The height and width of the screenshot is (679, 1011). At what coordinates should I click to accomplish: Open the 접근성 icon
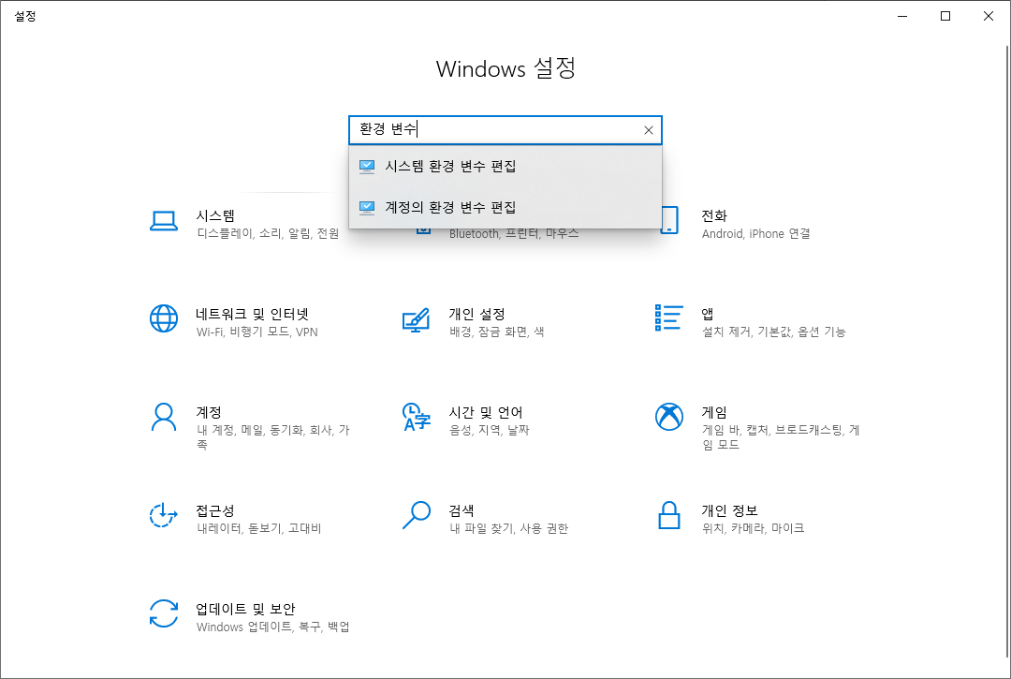point(163,515)
